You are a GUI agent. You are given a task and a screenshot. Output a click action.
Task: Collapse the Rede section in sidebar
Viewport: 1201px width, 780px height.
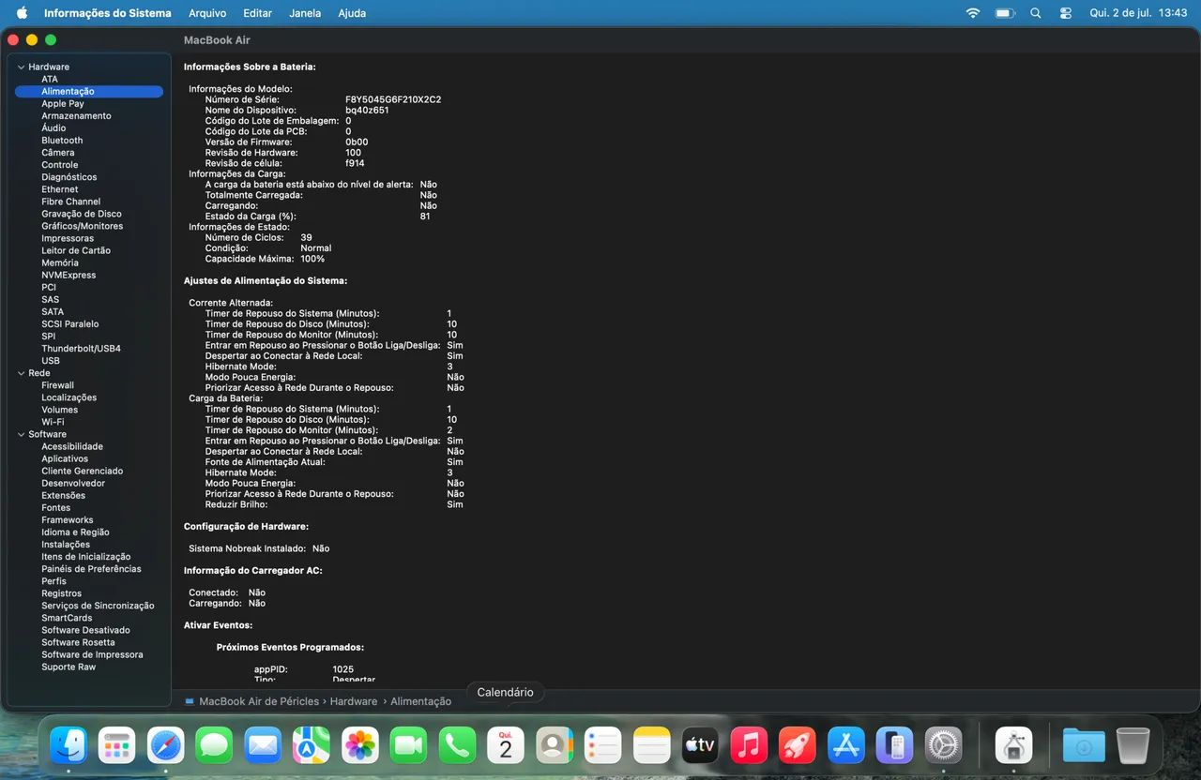coord(21,373)
